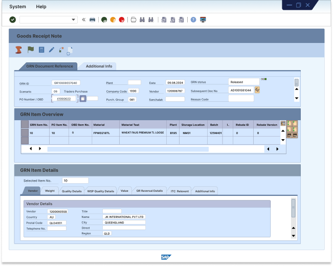This screenshot has width=333, height=266.
Task: Switch to GRN Document Reference tab
Action: [x=50, y=66]
